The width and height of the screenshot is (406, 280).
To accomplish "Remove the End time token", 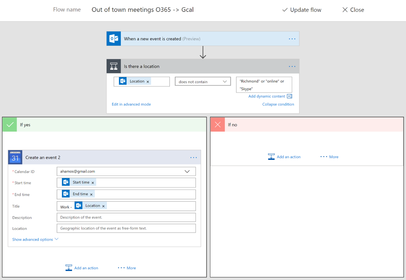I will tap(91, 194).
